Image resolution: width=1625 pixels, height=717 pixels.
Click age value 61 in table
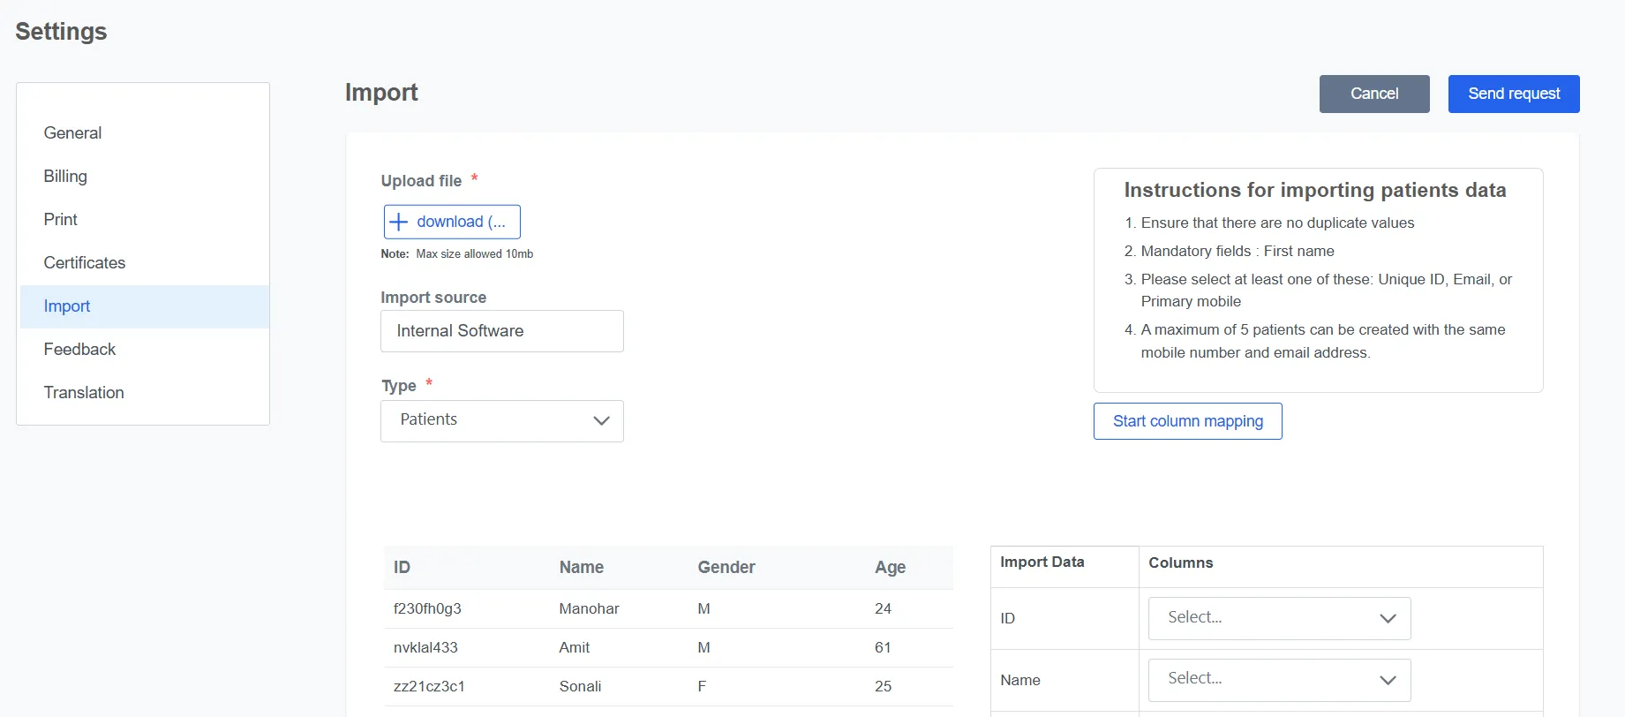click(883, 648)
